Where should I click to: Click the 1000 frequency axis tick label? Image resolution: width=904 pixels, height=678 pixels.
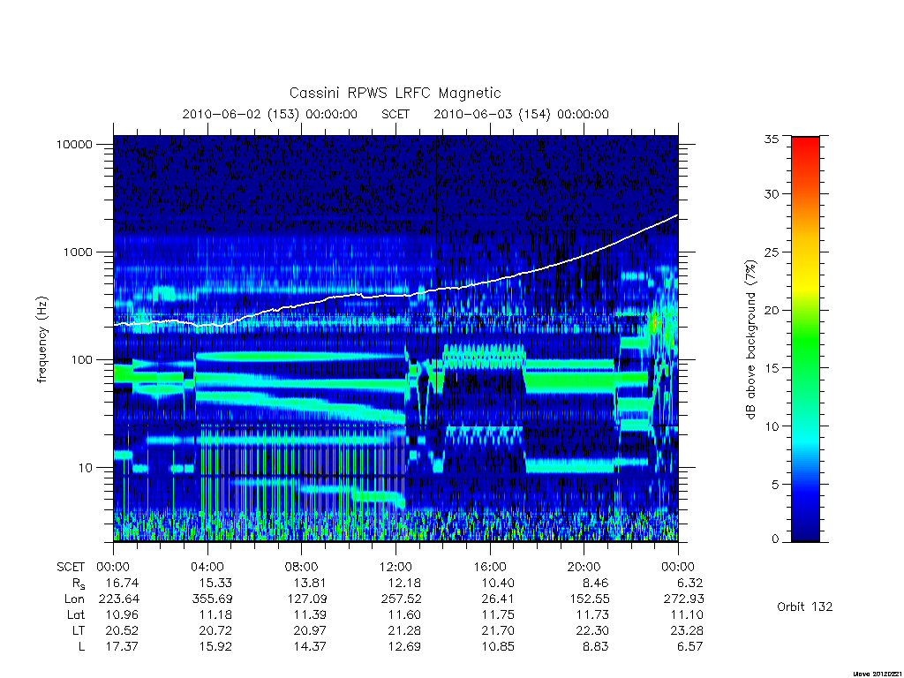click(78, 252)
